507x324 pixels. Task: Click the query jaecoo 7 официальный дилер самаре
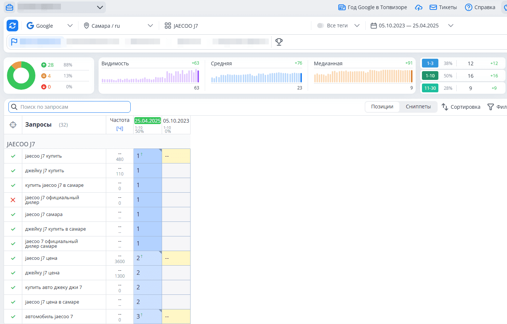click(51, 244)
